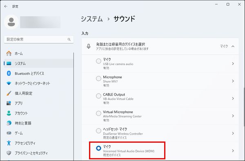Click the Bluetooth icon in sidebar
Viewport: 245px width, 161px height.
(9, 73)
